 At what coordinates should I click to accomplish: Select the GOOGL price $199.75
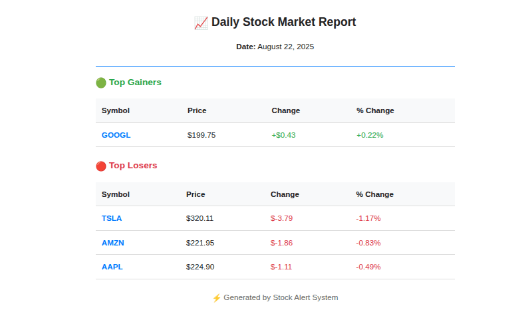[201, 135]
